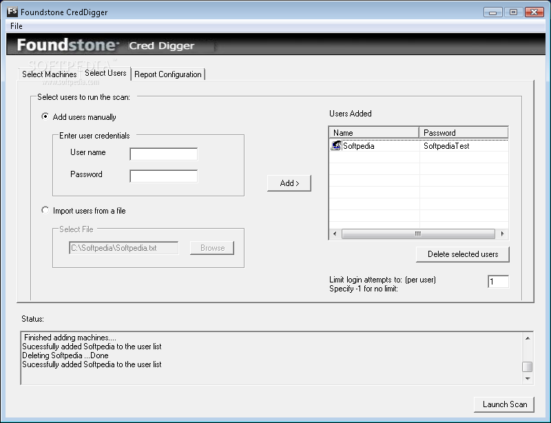This screenshot has height=423, width=551.
Task: Open the File menu
Action: 16,26
